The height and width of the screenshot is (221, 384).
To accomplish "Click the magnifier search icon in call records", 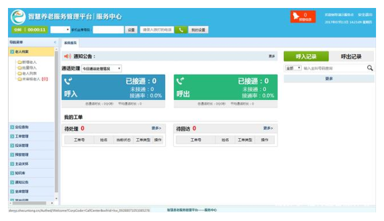I will [x=370, y=68].
